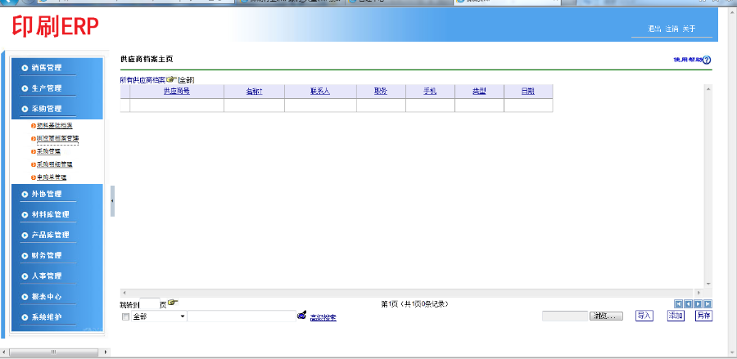The width and height of the screenshot is (737, 359).
Task: Click the hand icon beside 所有供应商档案
Action: [x=172, y=79]
